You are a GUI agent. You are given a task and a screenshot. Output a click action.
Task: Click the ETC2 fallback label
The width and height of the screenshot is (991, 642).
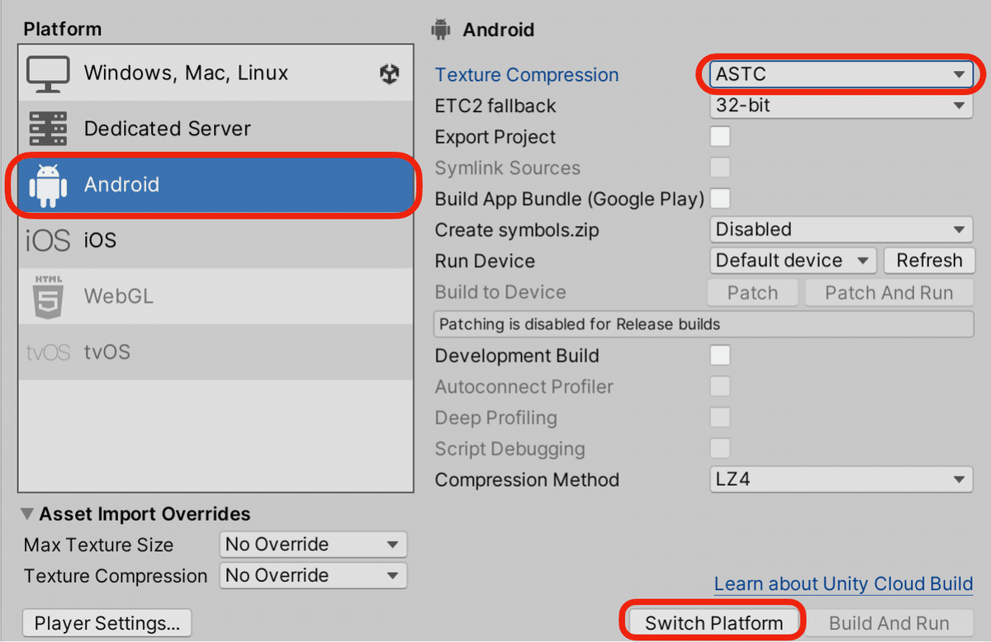click(495, 106)
